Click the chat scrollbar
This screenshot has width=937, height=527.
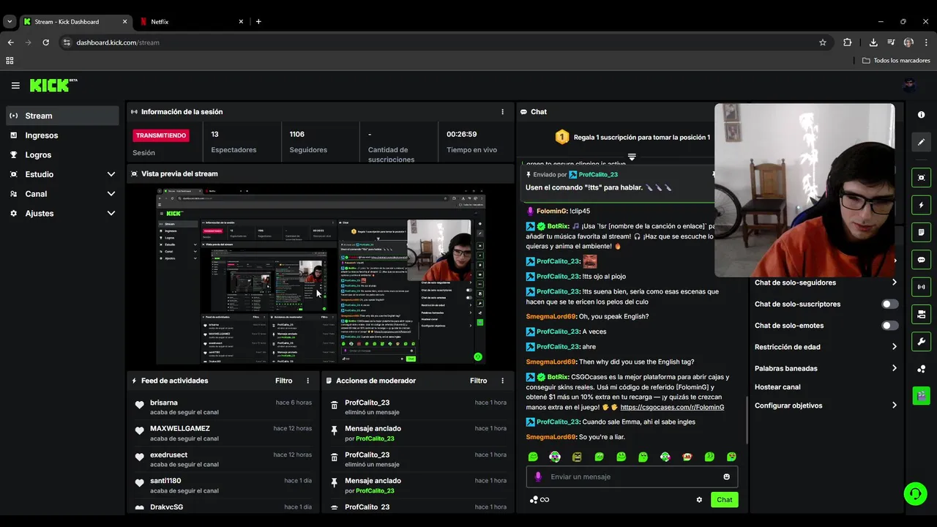pyautogui.click(x=747, y=419)
